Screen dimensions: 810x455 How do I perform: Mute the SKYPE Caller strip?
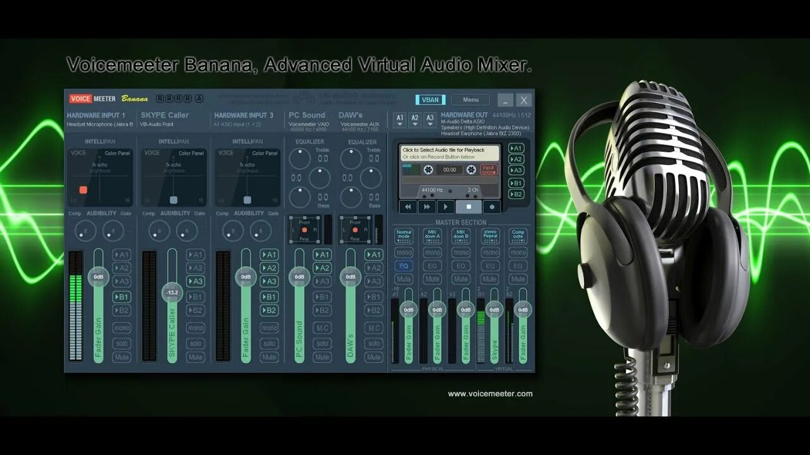(x=196, y=357)
